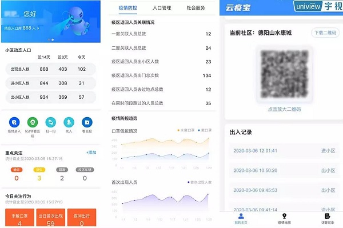Switch to the 人口管理 tab
The height and width of the screenshot is (228, 343).
(162, 8)
